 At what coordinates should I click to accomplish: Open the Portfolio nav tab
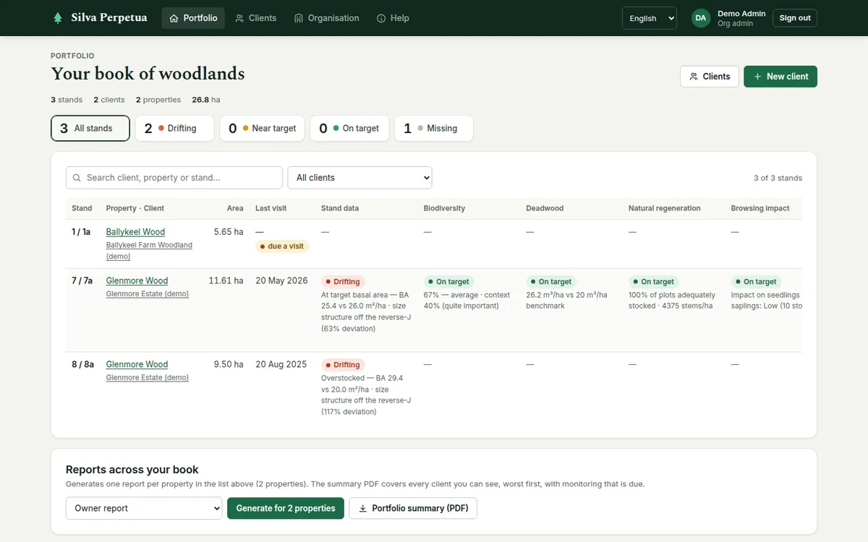(x=193, y=18)
